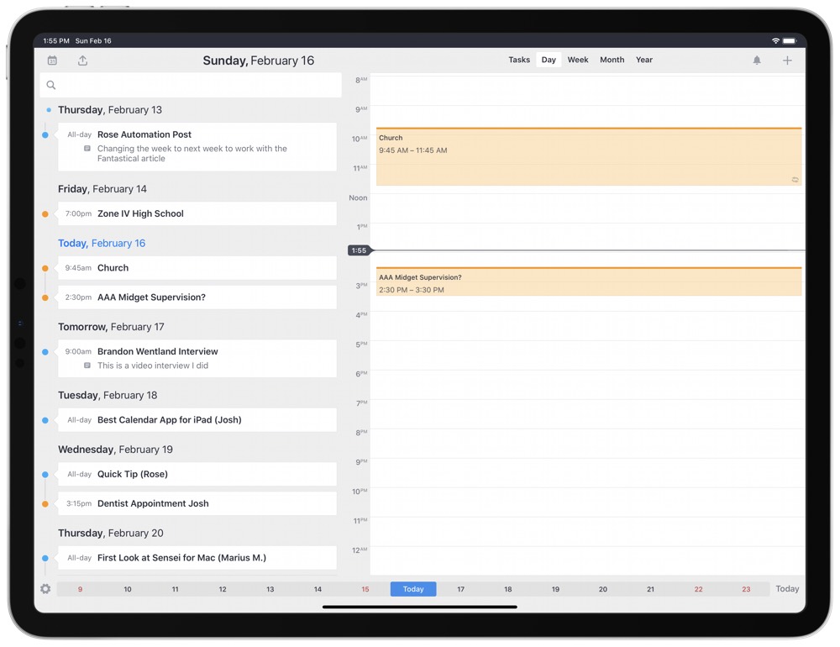Switch to Week view
Screen dimensions: 840x647
coord(577,60)
